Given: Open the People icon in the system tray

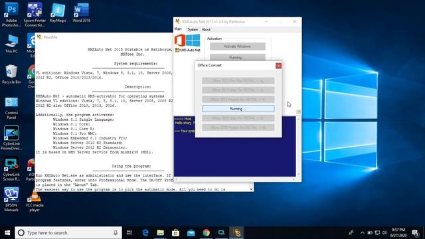Looking at the screenshot, I should 351,232.
